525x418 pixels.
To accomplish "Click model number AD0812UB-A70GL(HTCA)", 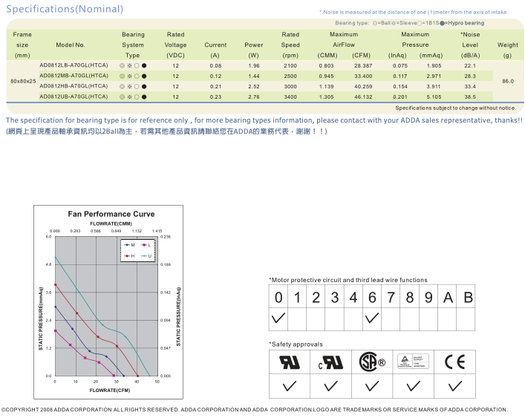I will [74, 97].
